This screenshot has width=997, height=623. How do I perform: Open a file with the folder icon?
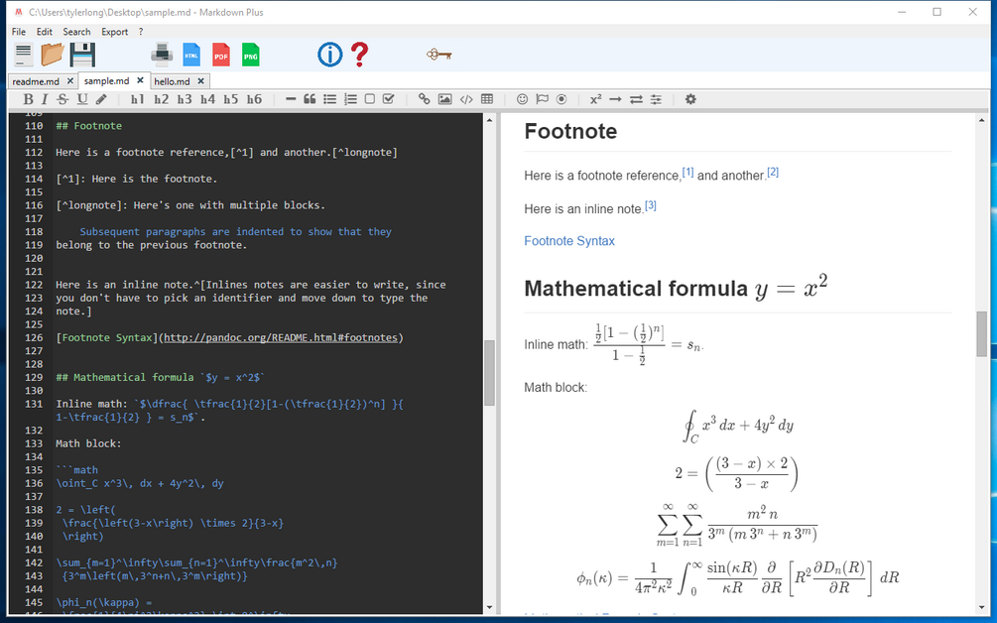pyautogui.click(x=53, y=55)
